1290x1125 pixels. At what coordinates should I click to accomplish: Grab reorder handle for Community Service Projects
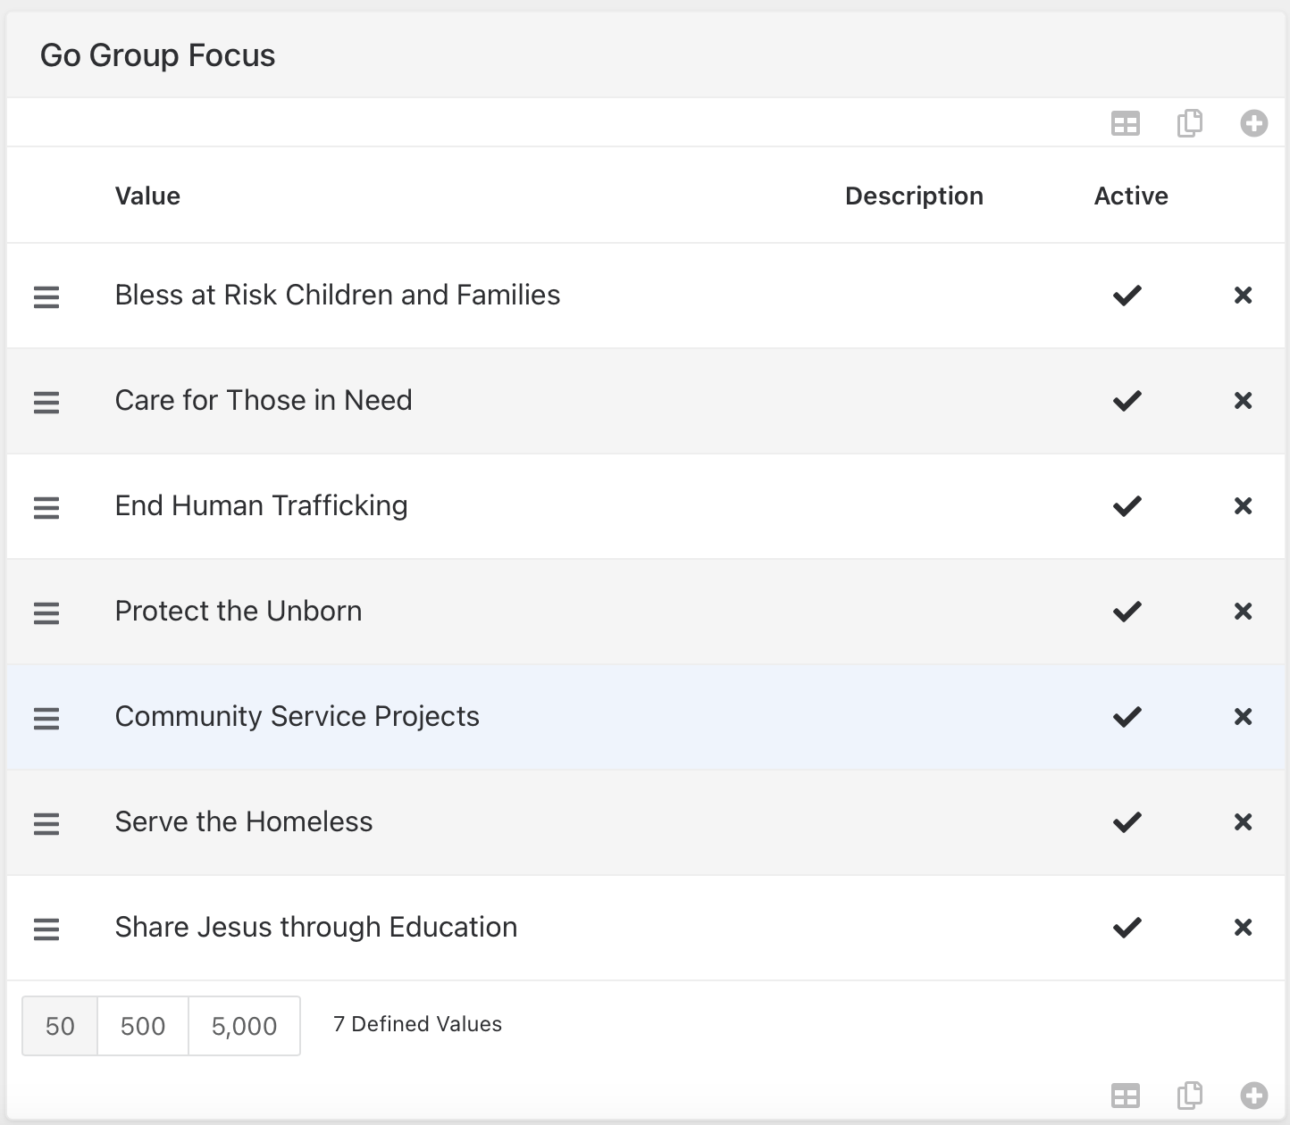coord(46,718)
